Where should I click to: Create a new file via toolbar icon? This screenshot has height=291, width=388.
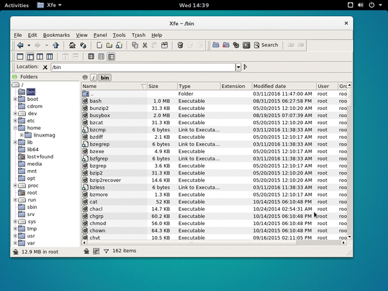pyautogui.click(x=99, y=45)
